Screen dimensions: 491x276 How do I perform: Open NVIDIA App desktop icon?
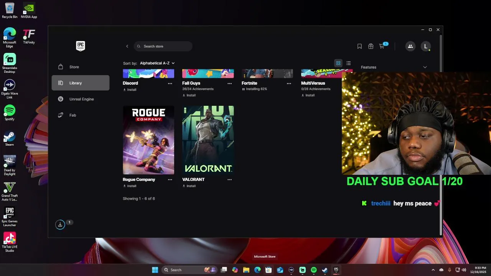point(29,11)
